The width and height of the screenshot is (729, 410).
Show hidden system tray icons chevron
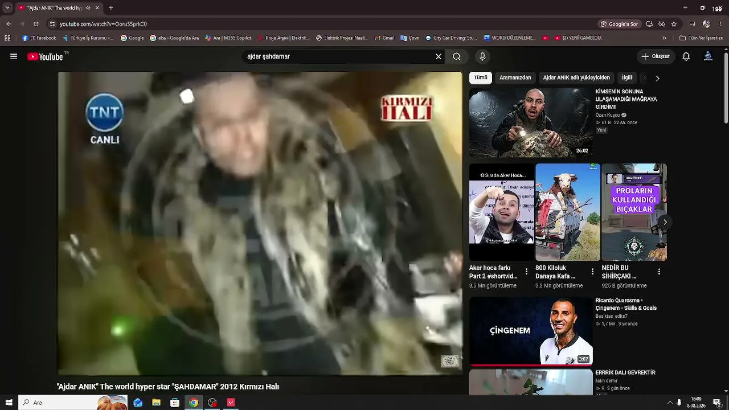[x=670, y=403]
